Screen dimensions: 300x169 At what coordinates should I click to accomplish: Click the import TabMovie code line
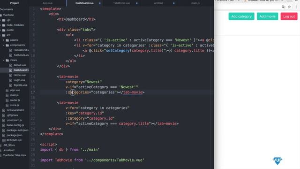(92, 160)
